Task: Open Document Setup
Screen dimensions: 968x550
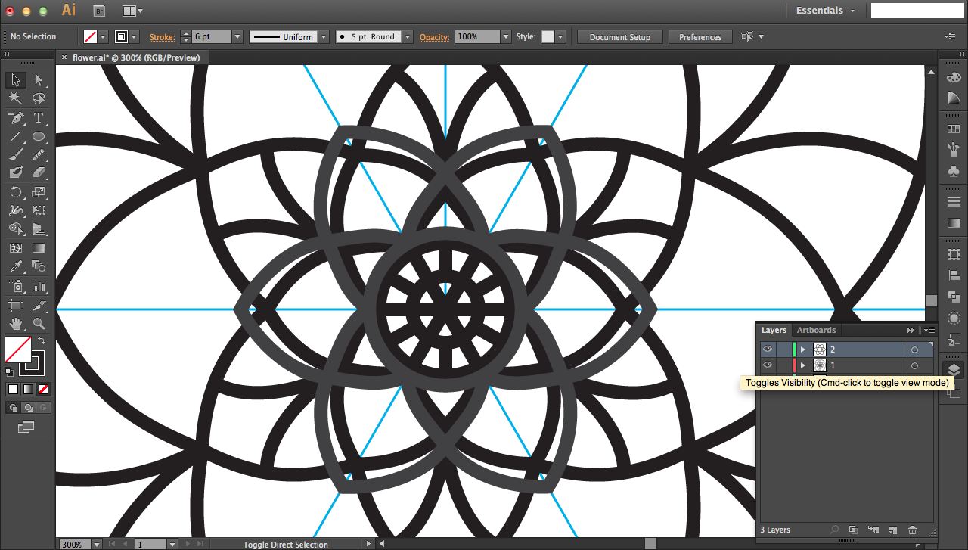Action: point(619,37)
